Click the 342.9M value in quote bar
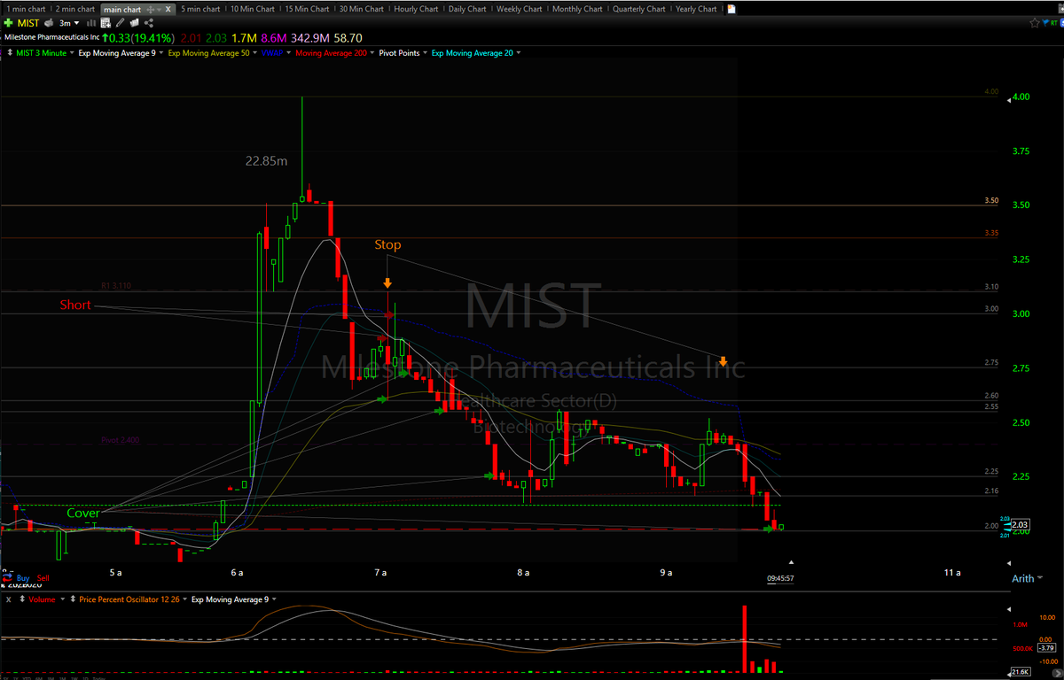This screenshot has height=680, width=1064. coord(309,38)
